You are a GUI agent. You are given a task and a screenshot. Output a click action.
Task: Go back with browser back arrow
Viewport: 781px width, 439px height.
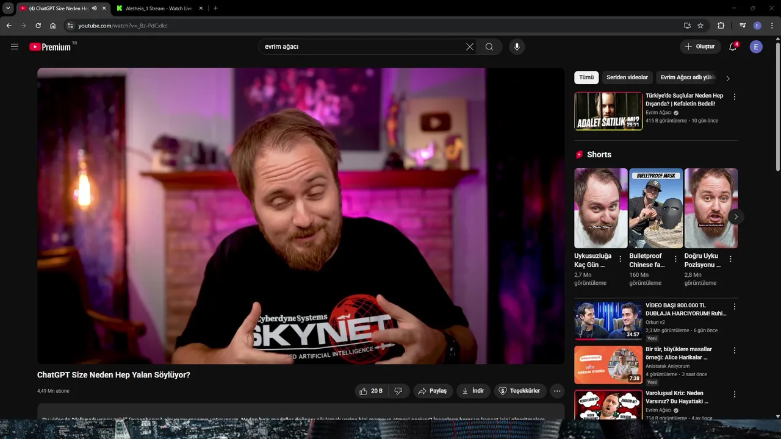pyautogui.click(x=9, y=26)
